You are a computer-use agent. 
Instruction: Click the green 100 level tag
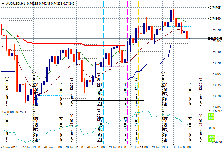pyautogui.click(x=211, y=118)
